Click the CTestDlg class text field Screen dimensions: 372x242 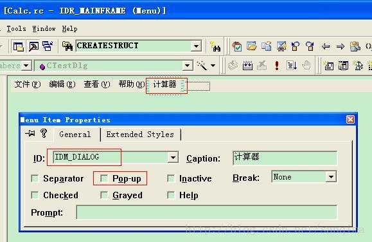(x=109, y=66)
